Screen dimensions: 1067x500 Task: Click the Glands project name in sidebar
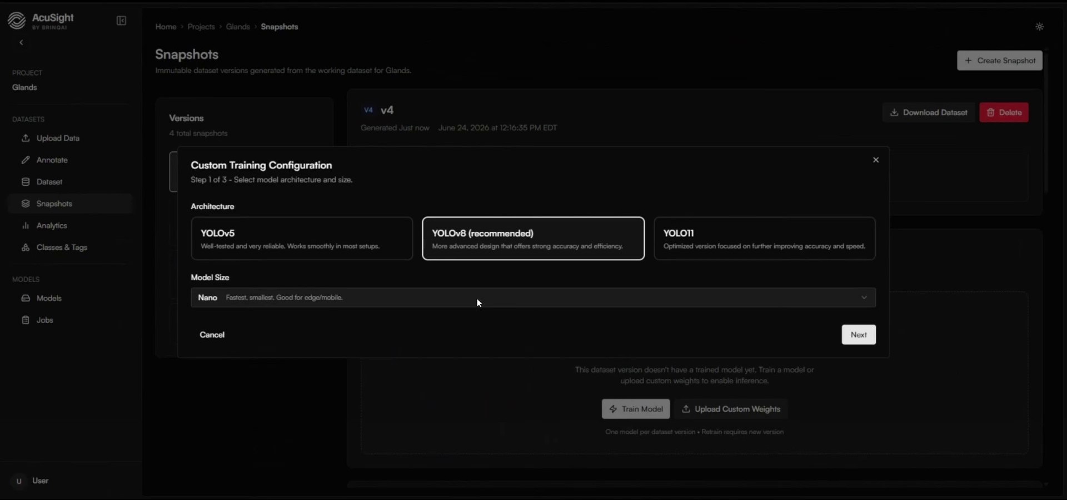(x=24, y=87)
